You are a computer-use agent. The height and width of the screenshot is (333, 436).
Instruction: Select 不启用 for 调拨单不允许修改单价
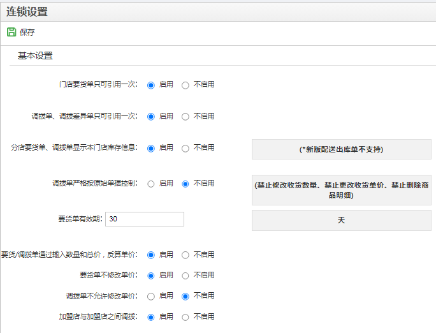pos(185,297)
